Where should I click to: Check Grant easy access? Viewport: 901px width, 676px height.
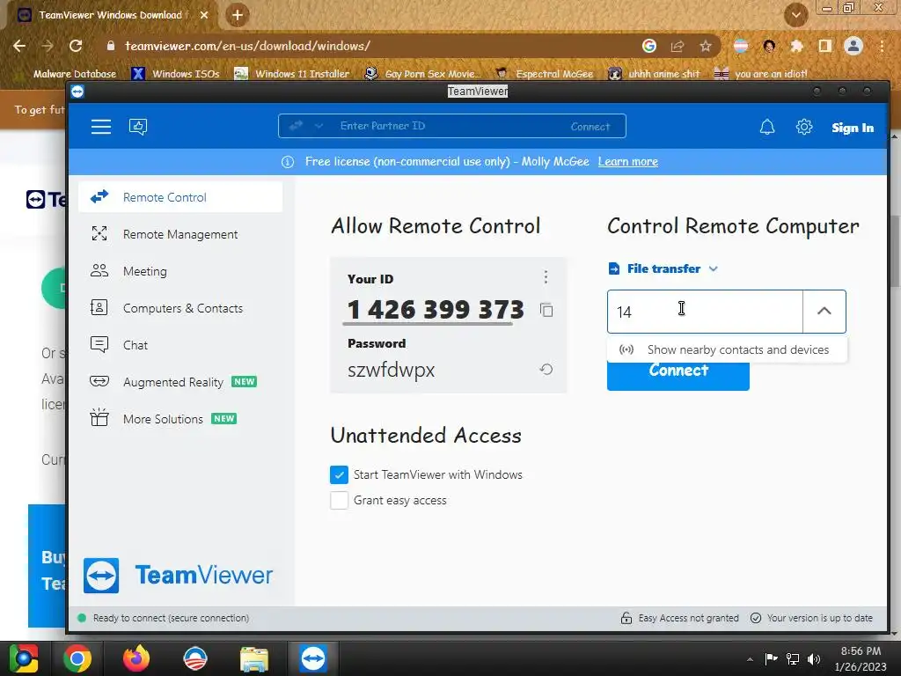(339, 500)
